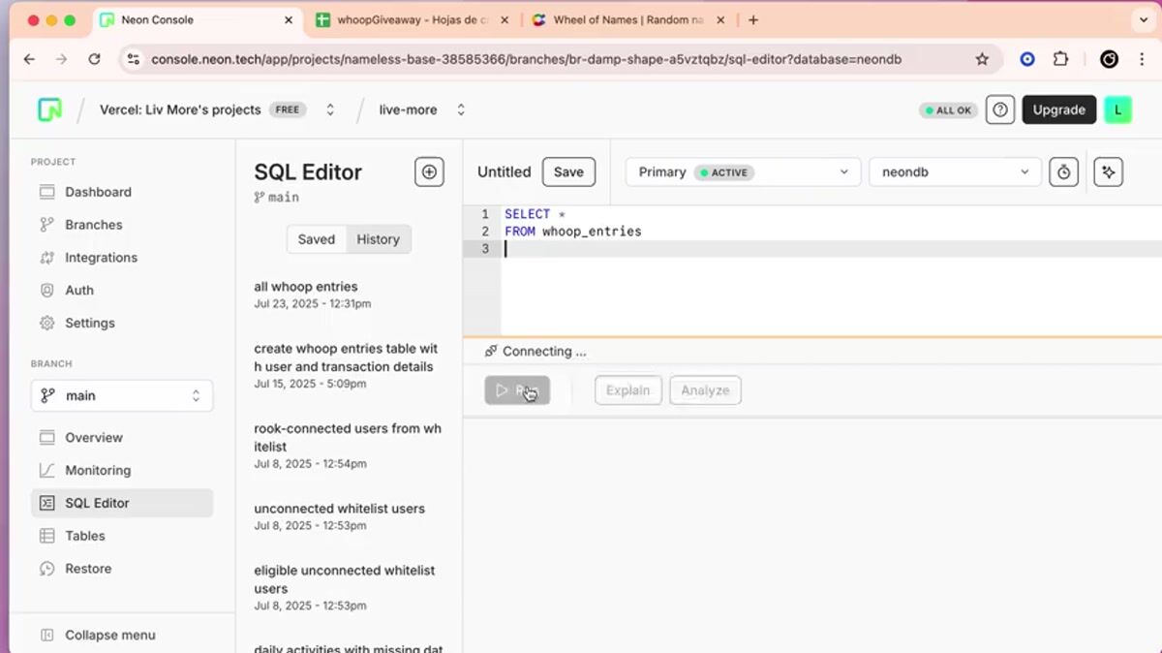Viewport: 1162px width, 653px height.
Task: Expand the organization switcher chevrons
Action: tap(330, 109)
